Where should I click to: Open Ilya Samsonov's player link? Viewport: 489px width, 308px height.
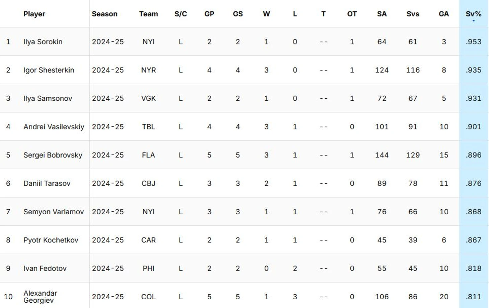point(48,98)
